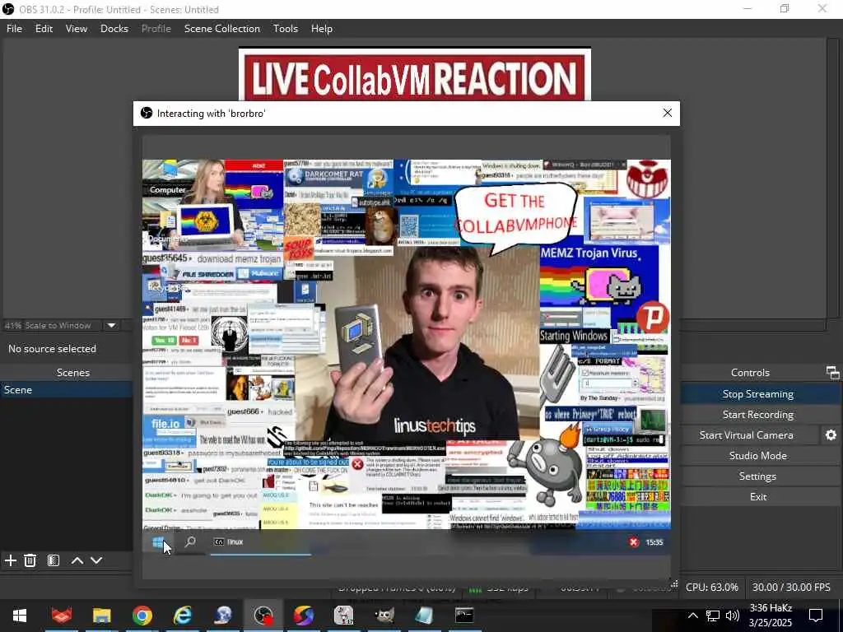Click the interact window resize grip
This screenshot has height=632, width=843.
[674, 583]
